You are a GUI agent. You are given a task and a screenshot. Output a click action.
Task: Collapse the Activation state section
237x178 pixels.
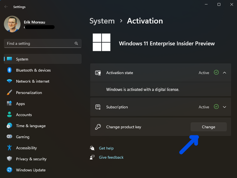225,73
